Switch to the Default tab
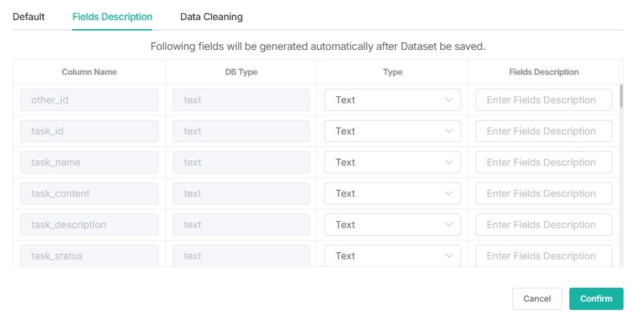Viewport: 636px width, 321px height. click(x=28, y=17)
